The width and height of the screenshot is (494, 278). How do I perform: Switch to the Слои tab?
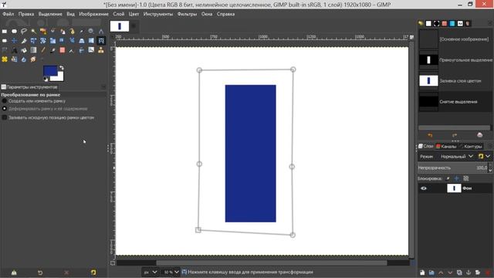426,146
